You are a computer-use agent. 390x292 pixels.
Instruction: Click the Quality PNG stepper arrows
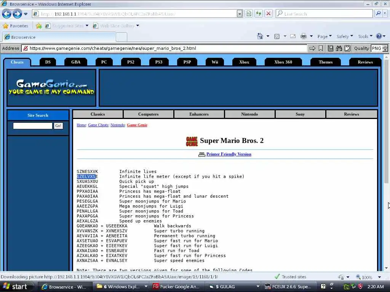(385, 48)
